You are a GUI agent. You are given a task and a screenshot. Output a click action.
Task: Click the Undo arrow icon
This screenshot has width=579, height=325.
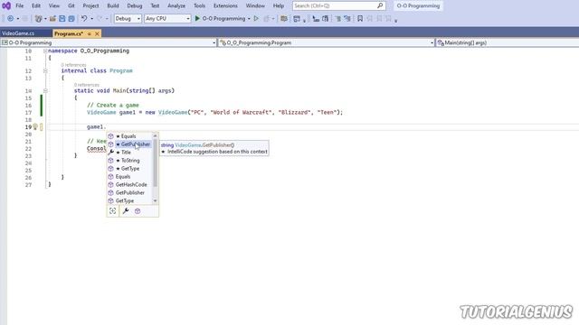[x=84, y=18]
